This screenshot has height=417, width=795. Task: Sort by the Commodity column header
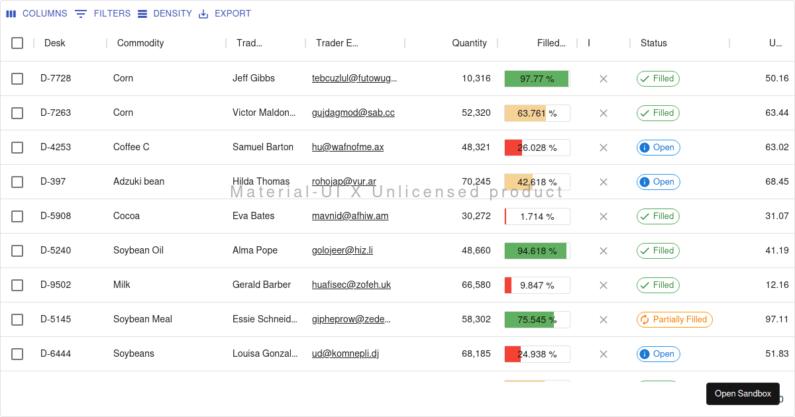(140, 43)
